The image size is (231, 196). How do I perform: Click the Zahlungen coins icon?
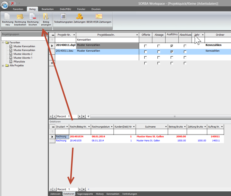(79, 17)
